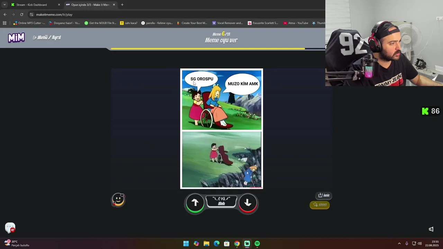Go back in browser history
Image resolution: width=443 pixels, height=249 pixels.
(5, 15)
